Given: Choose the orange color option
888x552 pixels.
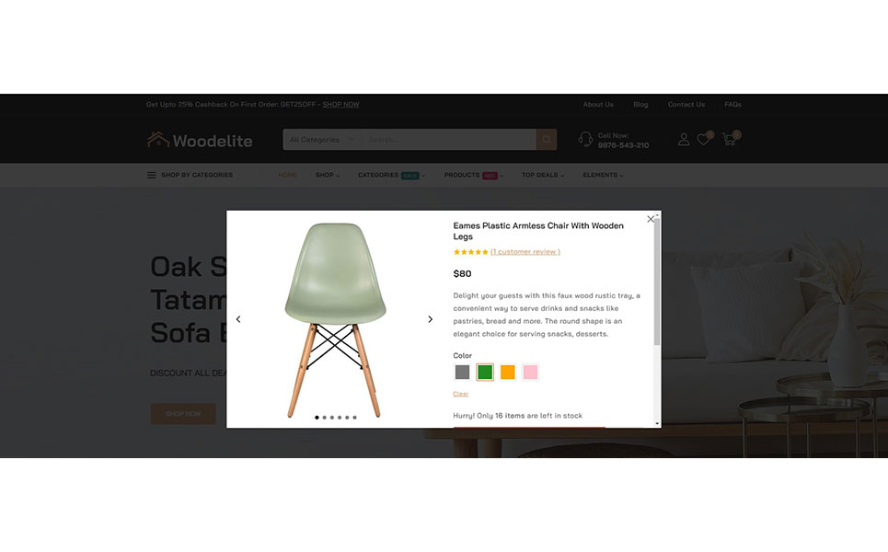Looking at the screenshot, I should point(508,372).
